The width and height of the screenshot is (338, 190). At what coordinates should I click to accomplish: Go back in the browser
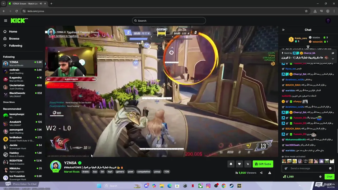click(4, 11)
